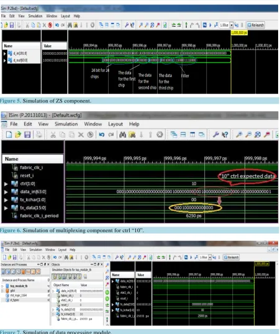Viewport: 280px width, 334px height.
Task: Open Edit menu in Figure 6 ISim window
Action: coord(28,124)
